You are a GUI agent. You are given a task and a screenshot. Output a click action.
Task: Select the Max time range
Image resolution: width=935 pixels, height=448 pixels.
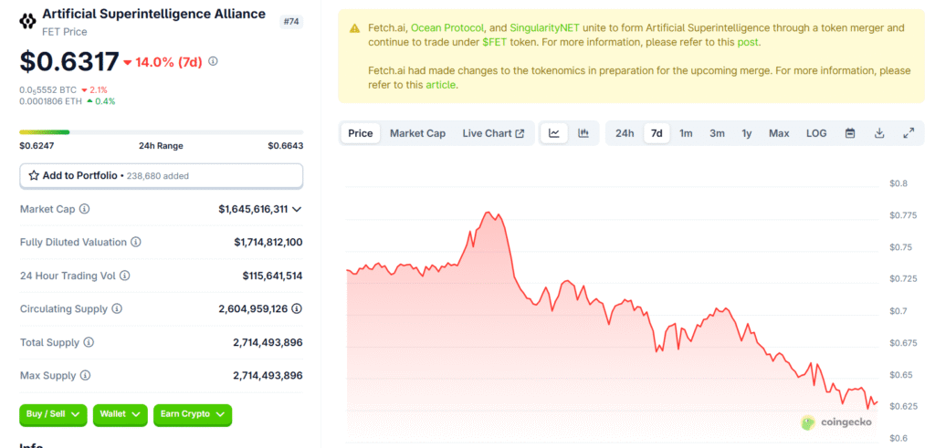click(x=779, y=133)
